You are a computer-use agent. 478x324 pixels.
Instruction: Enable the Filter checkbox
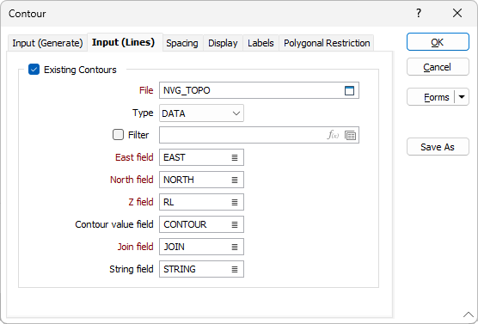pos(119,135)
